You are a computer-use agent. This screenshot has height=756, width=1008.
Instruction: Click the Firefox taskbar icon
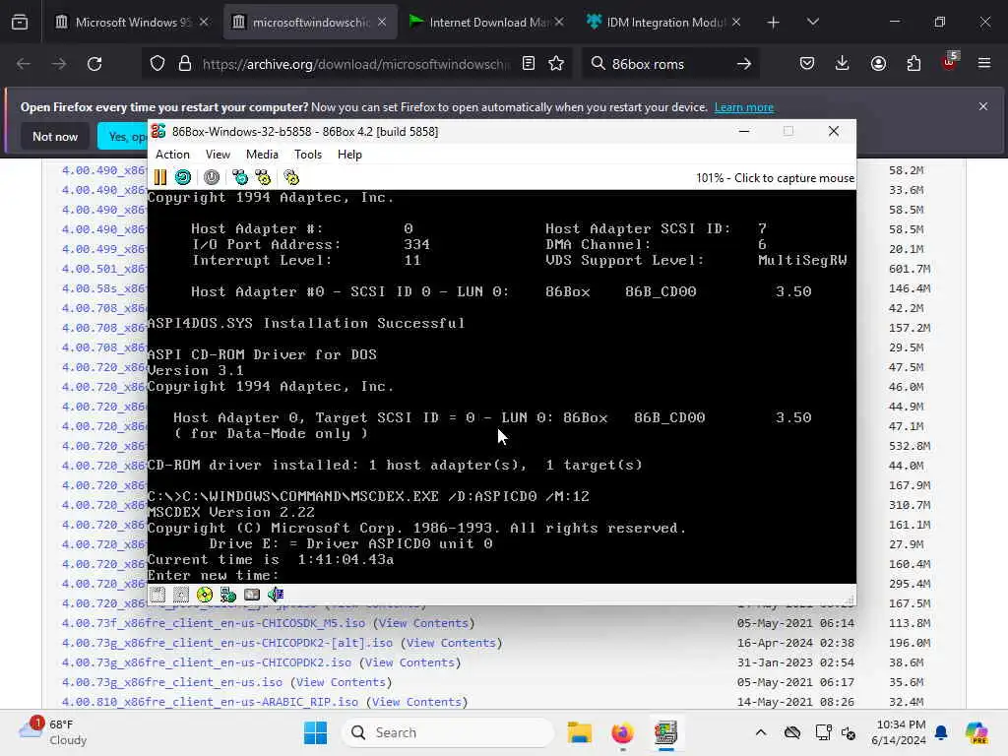click(622, 732)
